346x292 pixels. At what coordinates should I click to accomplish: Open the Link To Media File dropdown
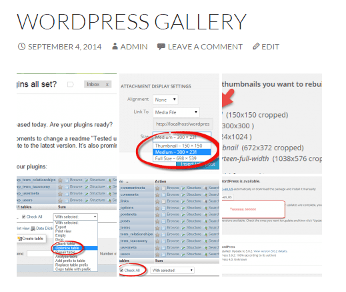176,112
